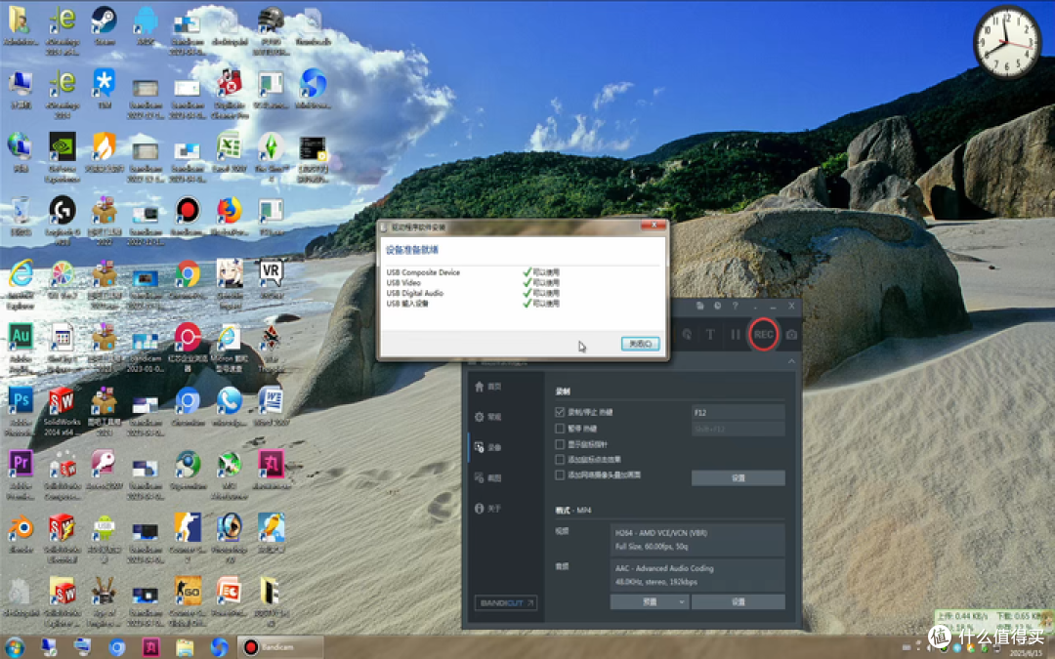Select the Word 2007 desktop shortcut

[x=271, y=405]
